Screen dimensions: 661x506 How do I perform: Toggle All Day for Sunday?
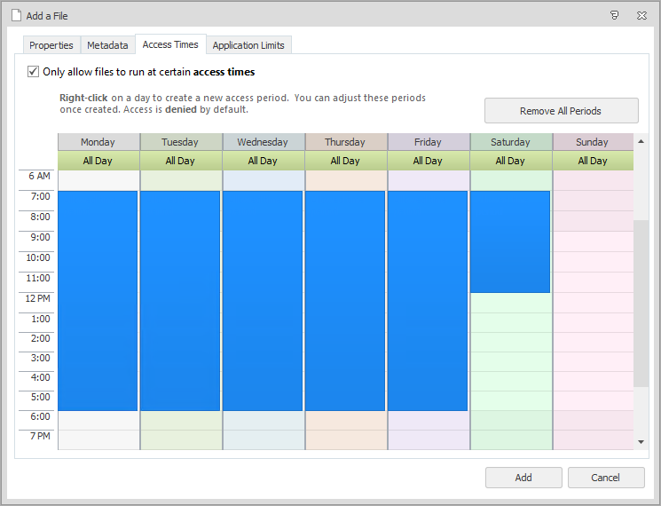[593, 161]
